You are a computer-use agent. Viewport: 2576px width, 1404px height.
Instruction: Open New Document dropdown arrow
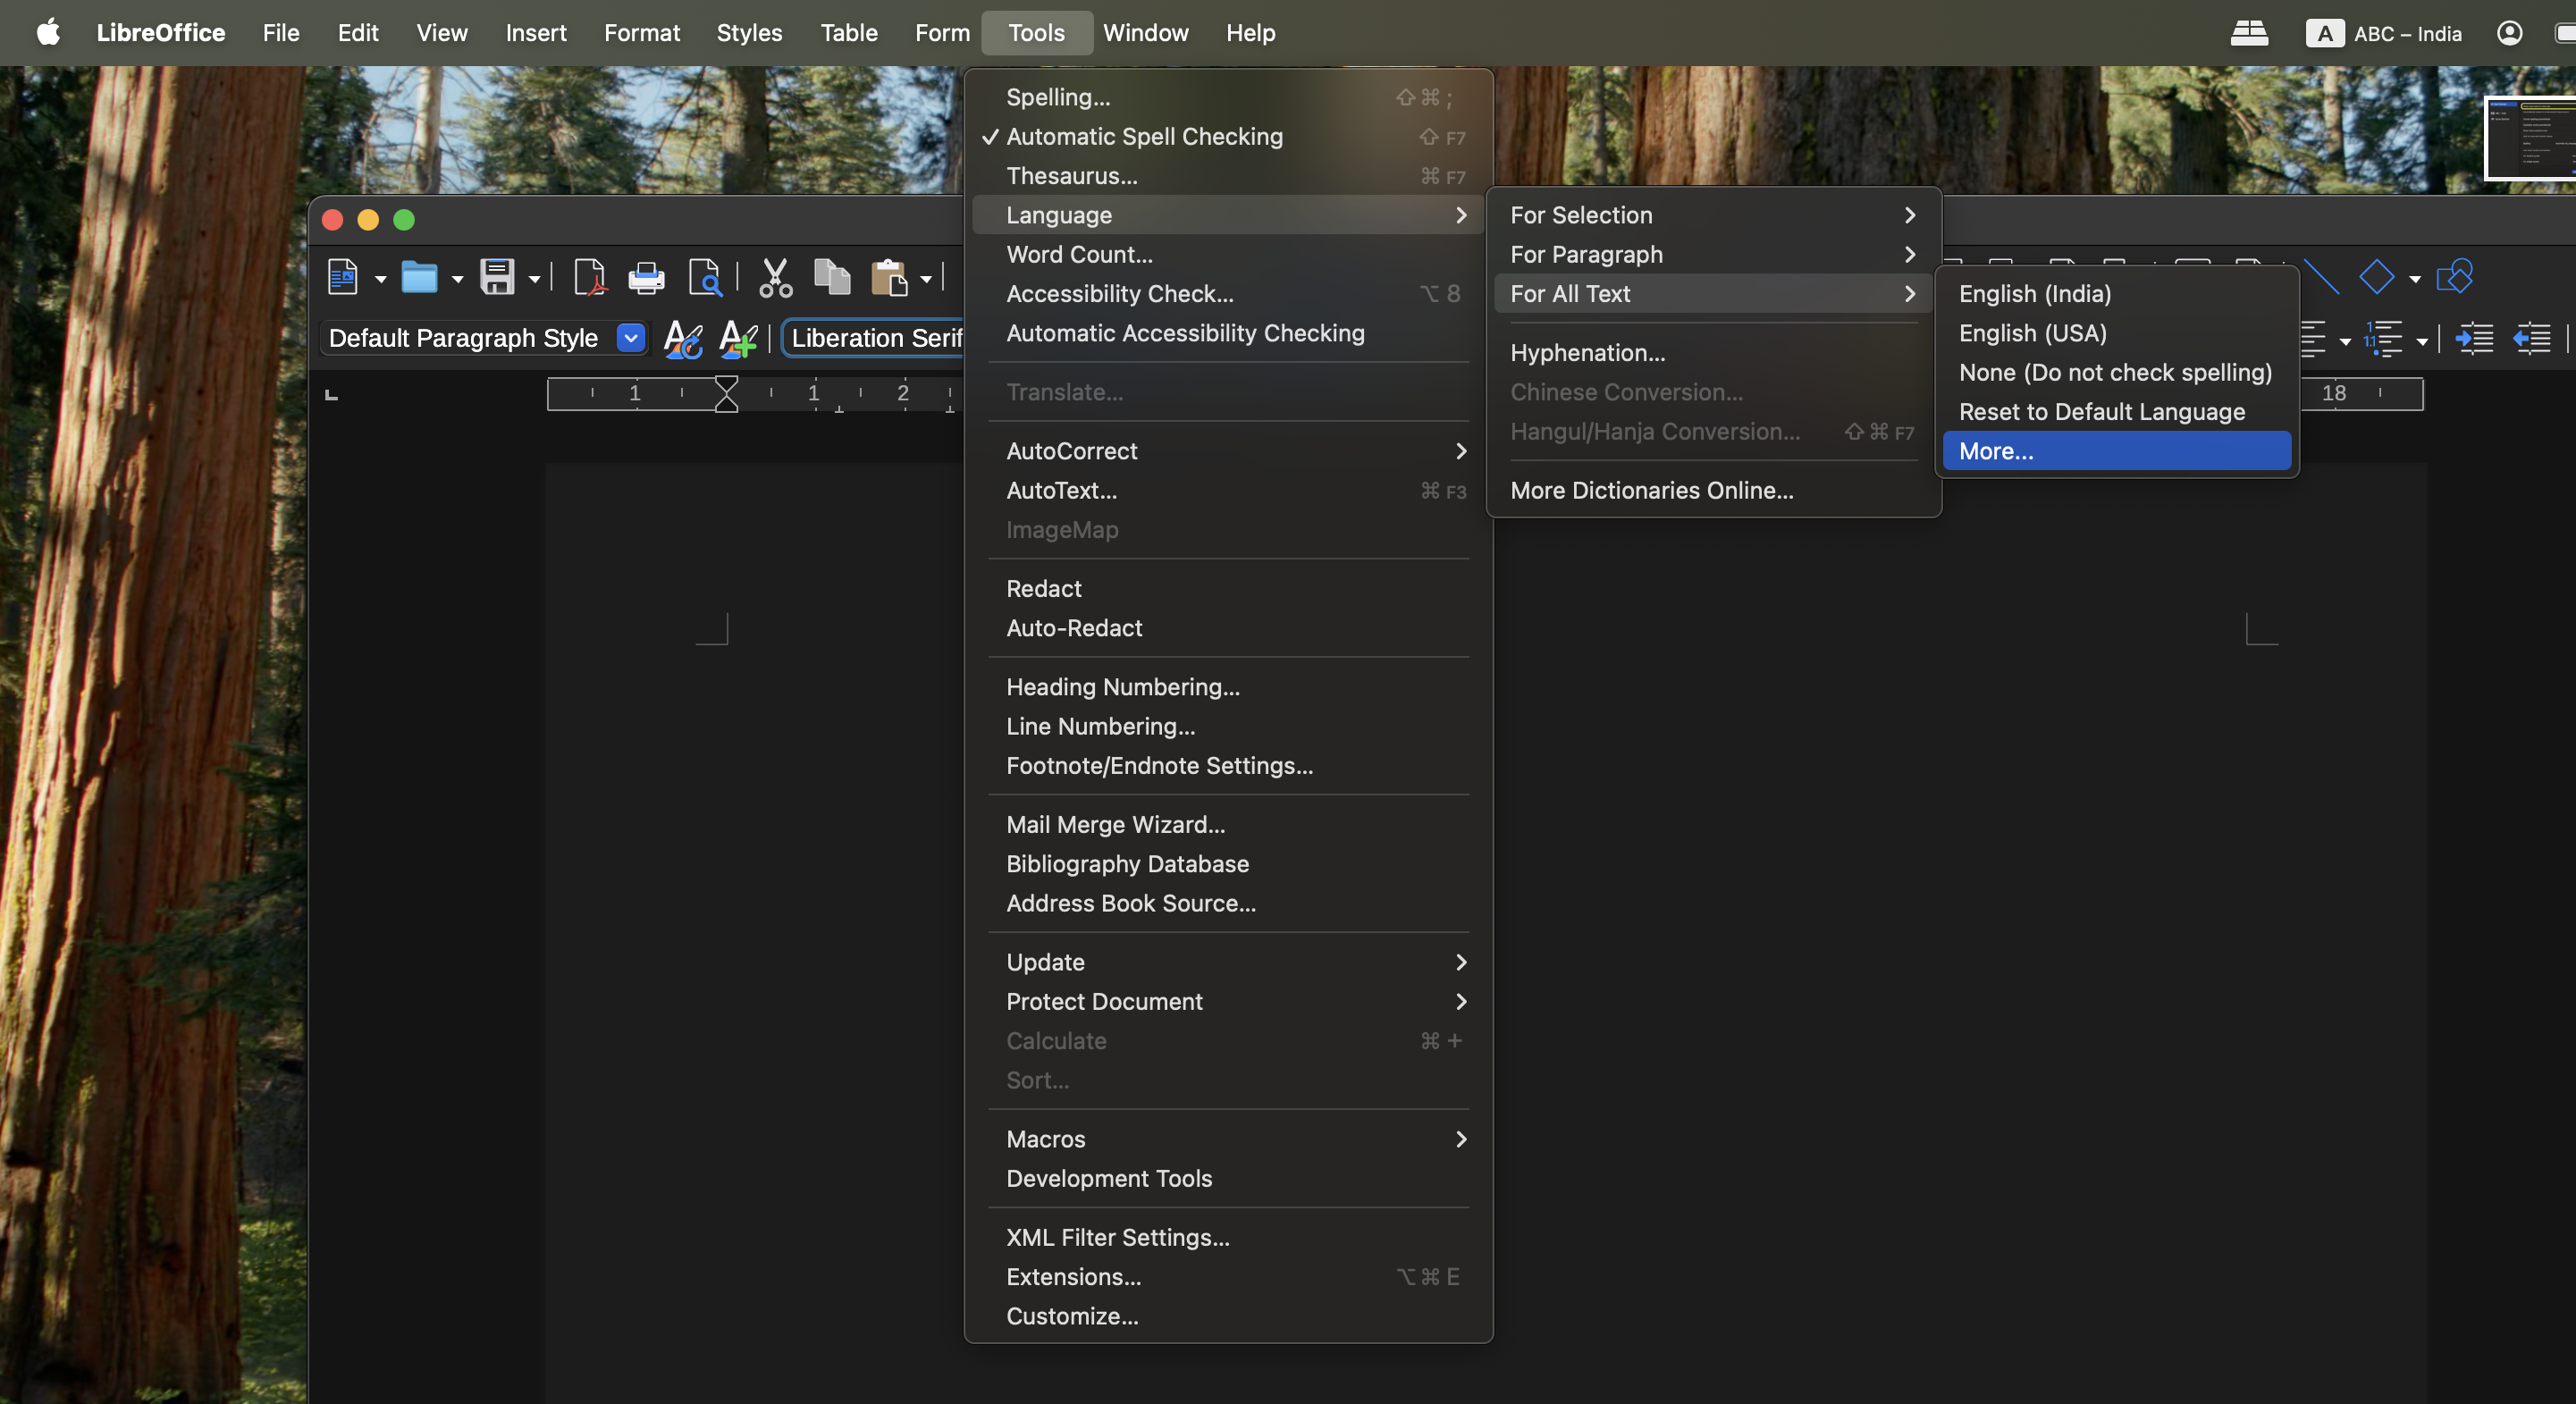point(381,279)
